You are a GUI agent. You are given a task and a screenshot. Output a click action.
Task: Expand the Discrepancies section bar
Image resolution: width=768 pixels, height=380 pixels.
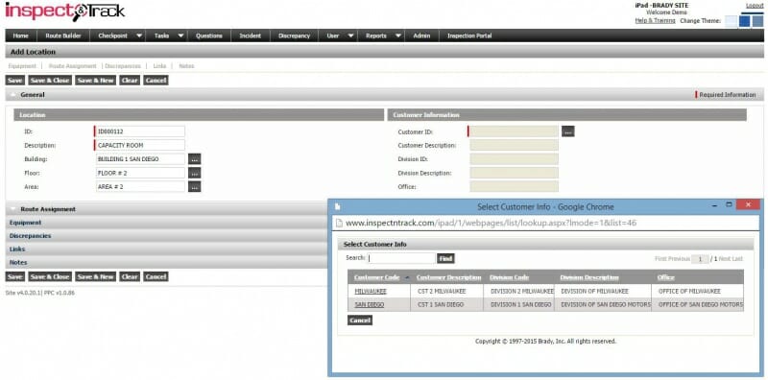coord(166,235)
